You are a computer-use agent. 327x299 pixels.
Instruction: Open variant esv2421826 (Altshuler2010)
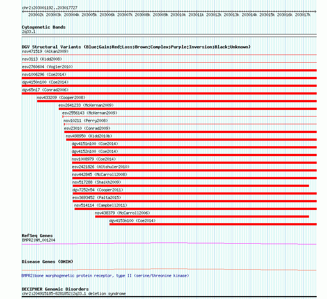point(101,167)
